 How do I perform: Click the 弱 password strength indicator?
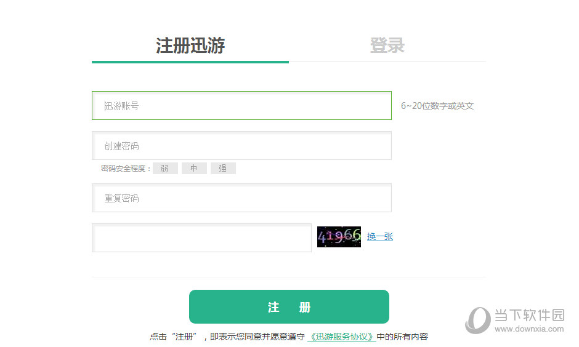[x=164, y=169]
